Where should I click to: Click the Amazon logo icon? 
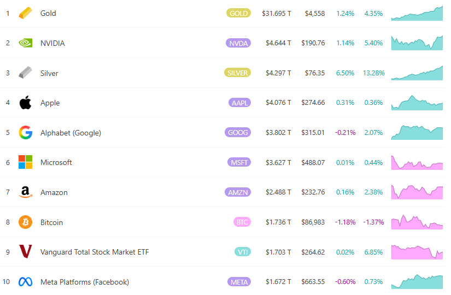pos(25,192)
